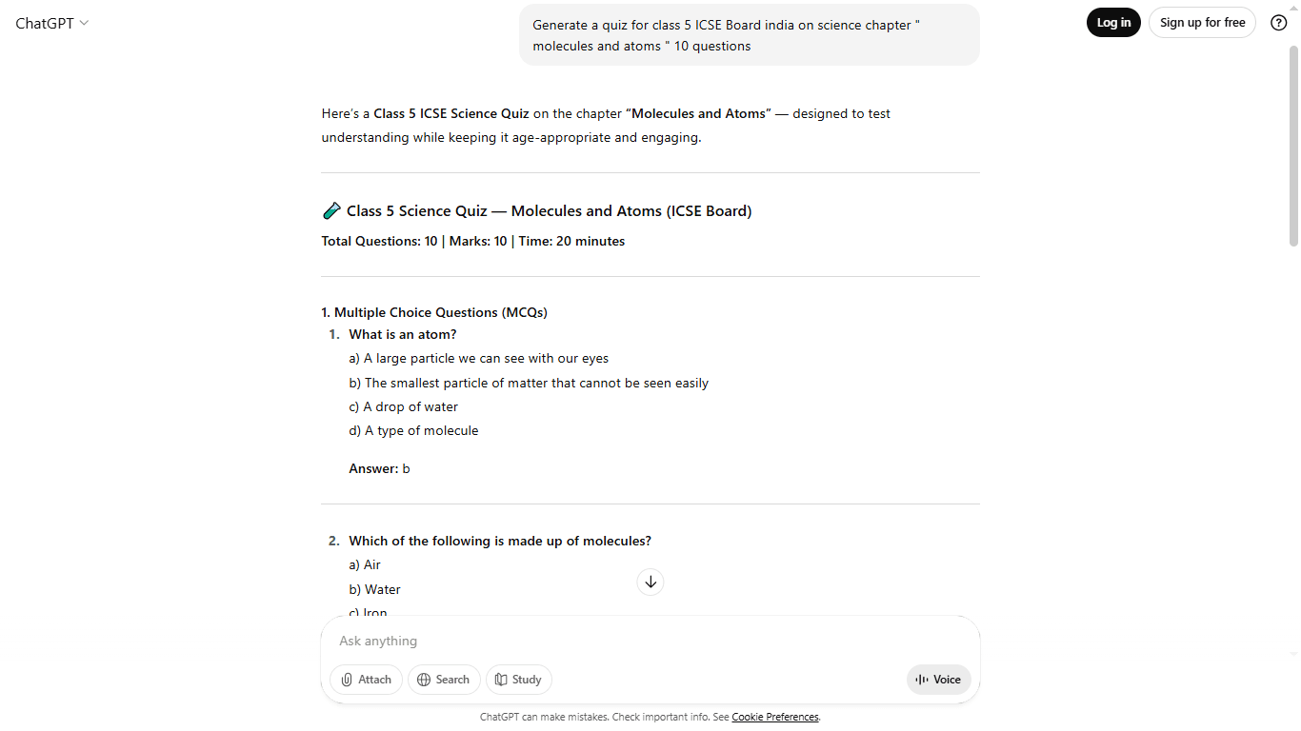This screenshot has width=1301, height=731.
Task: Click the user prompt message bubble
Action: click(x=749, y=35)
